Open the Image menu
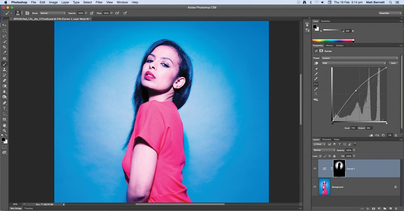The width and height of the screenshot is (404, 211). tap(53, 2)
